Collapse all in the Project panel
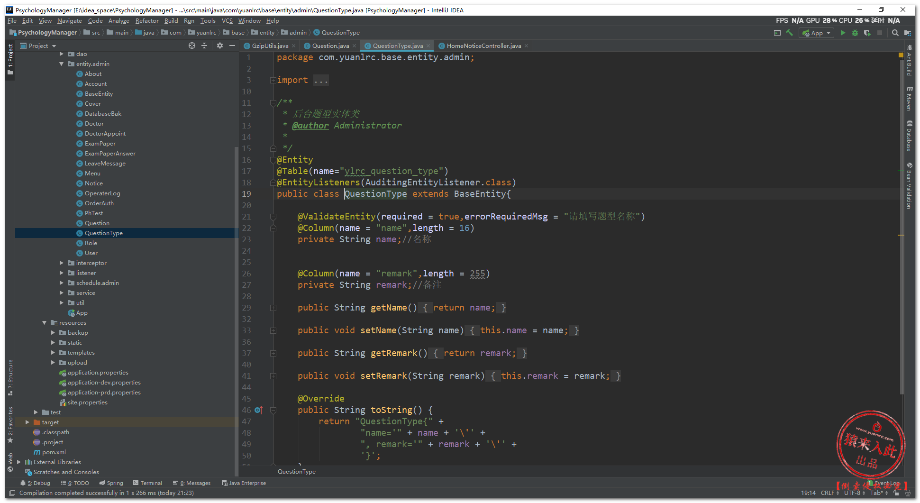Viewport: 920px width, 503px height. tap(204, 46)
